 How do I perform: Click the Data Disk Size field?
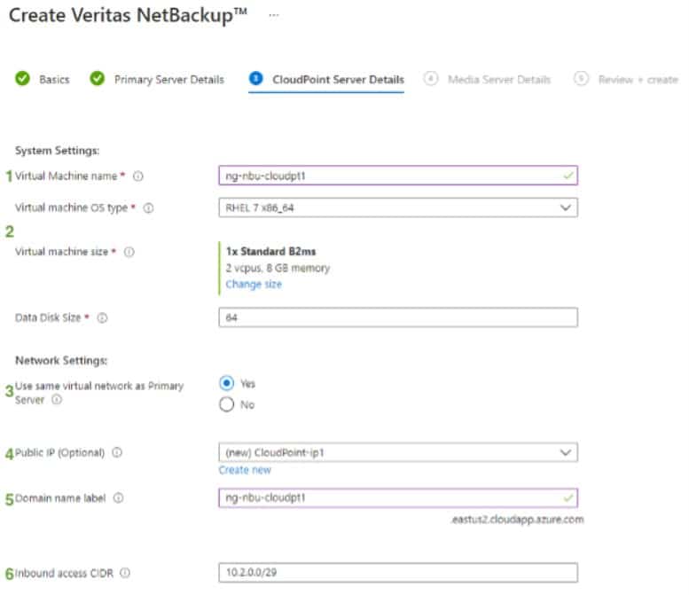pos(398,317)
